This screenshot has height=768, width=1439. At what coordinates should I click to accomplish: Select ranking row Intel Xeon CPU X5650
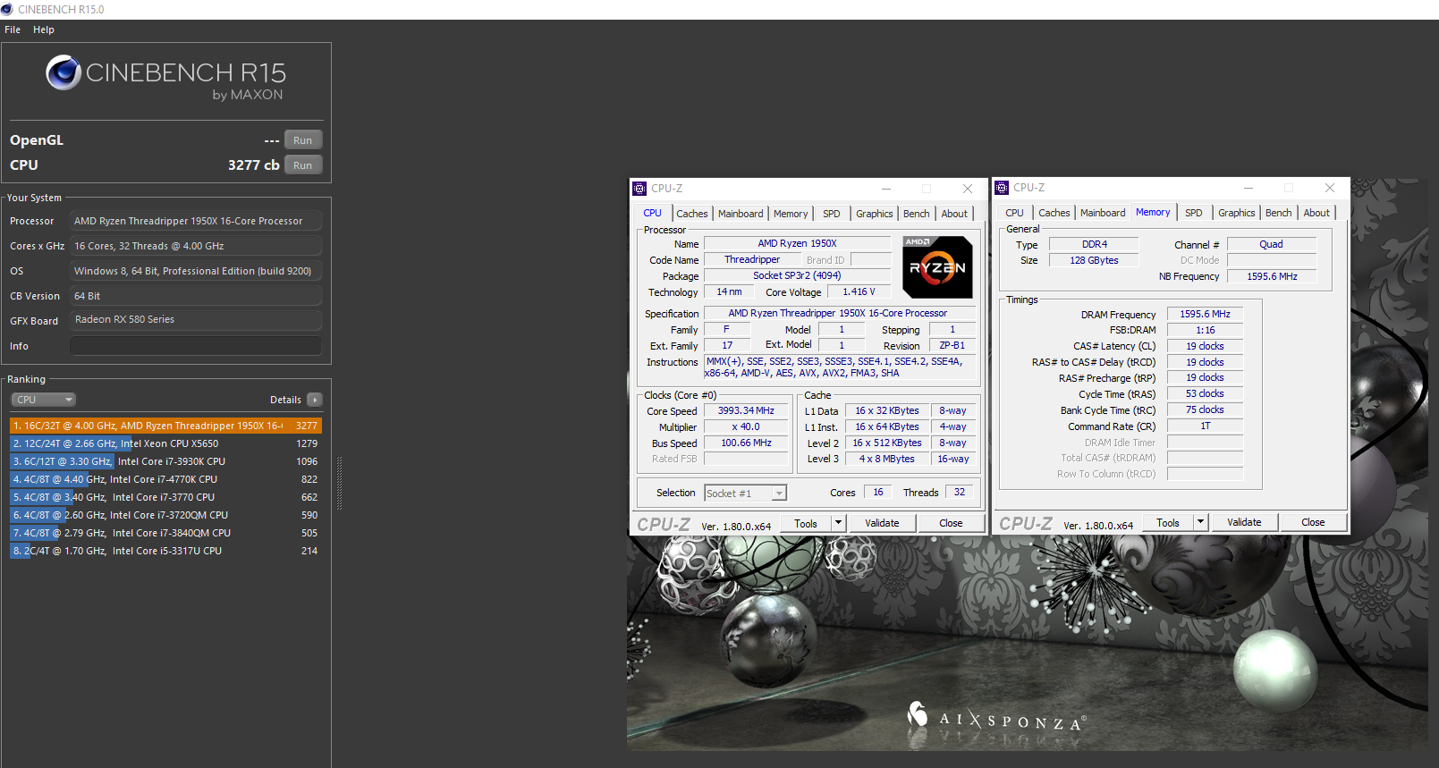click(165, 443)
